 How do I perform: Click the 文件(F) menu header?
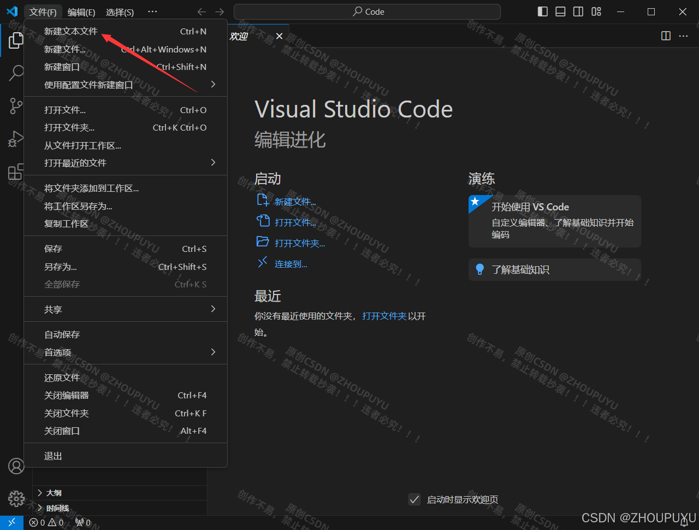[43, 12]
